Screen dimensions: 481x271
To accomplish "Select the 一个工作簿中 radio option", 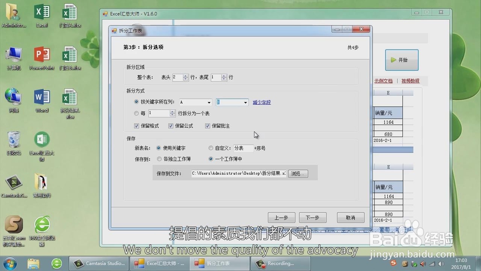I will (211, 159).
